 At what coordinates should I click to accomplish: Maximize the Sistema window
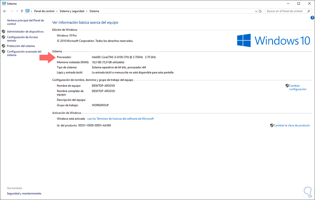299,4
